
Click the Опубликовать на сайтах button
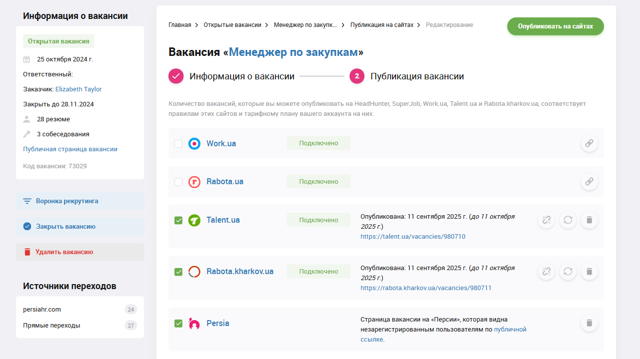point(555,26)
